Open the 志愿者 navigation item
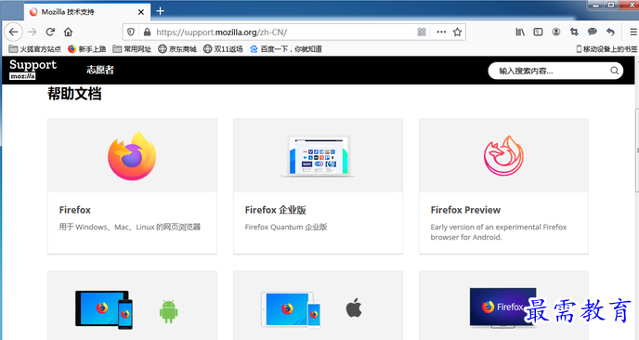Image resolution: width=639 pixels, height=340 pixels. pyautogui.click(x=100, y=70)
